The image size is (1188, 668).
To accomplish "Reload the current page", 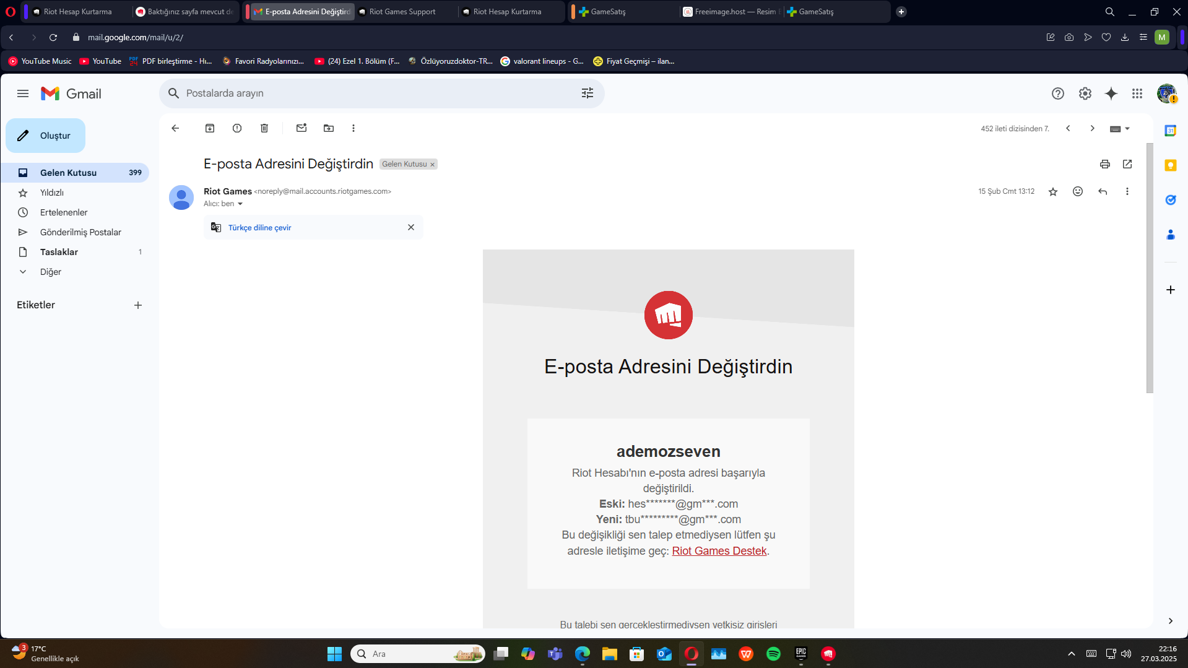I will pos(53,38).
